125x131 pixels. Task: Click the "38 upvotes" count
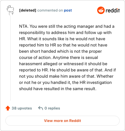click(x=22, y=108)
